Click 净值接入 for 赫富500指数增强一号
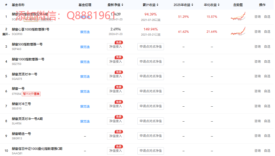 pos(116,47)
